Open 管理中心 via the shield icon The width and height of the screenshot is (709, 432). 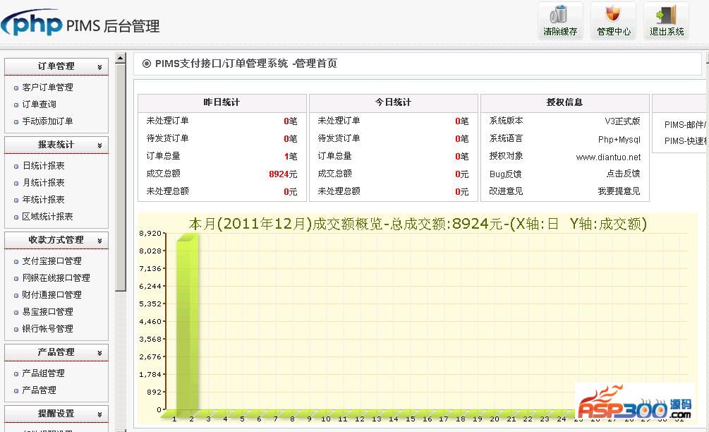[x=612, y=13]
